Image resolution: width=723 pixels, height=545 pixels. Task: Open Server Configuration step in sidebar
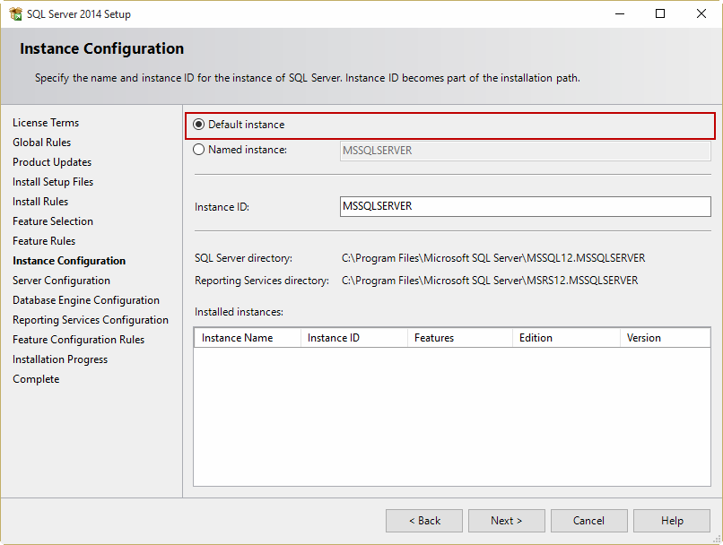pyautogui.click(x=61, y=281)
